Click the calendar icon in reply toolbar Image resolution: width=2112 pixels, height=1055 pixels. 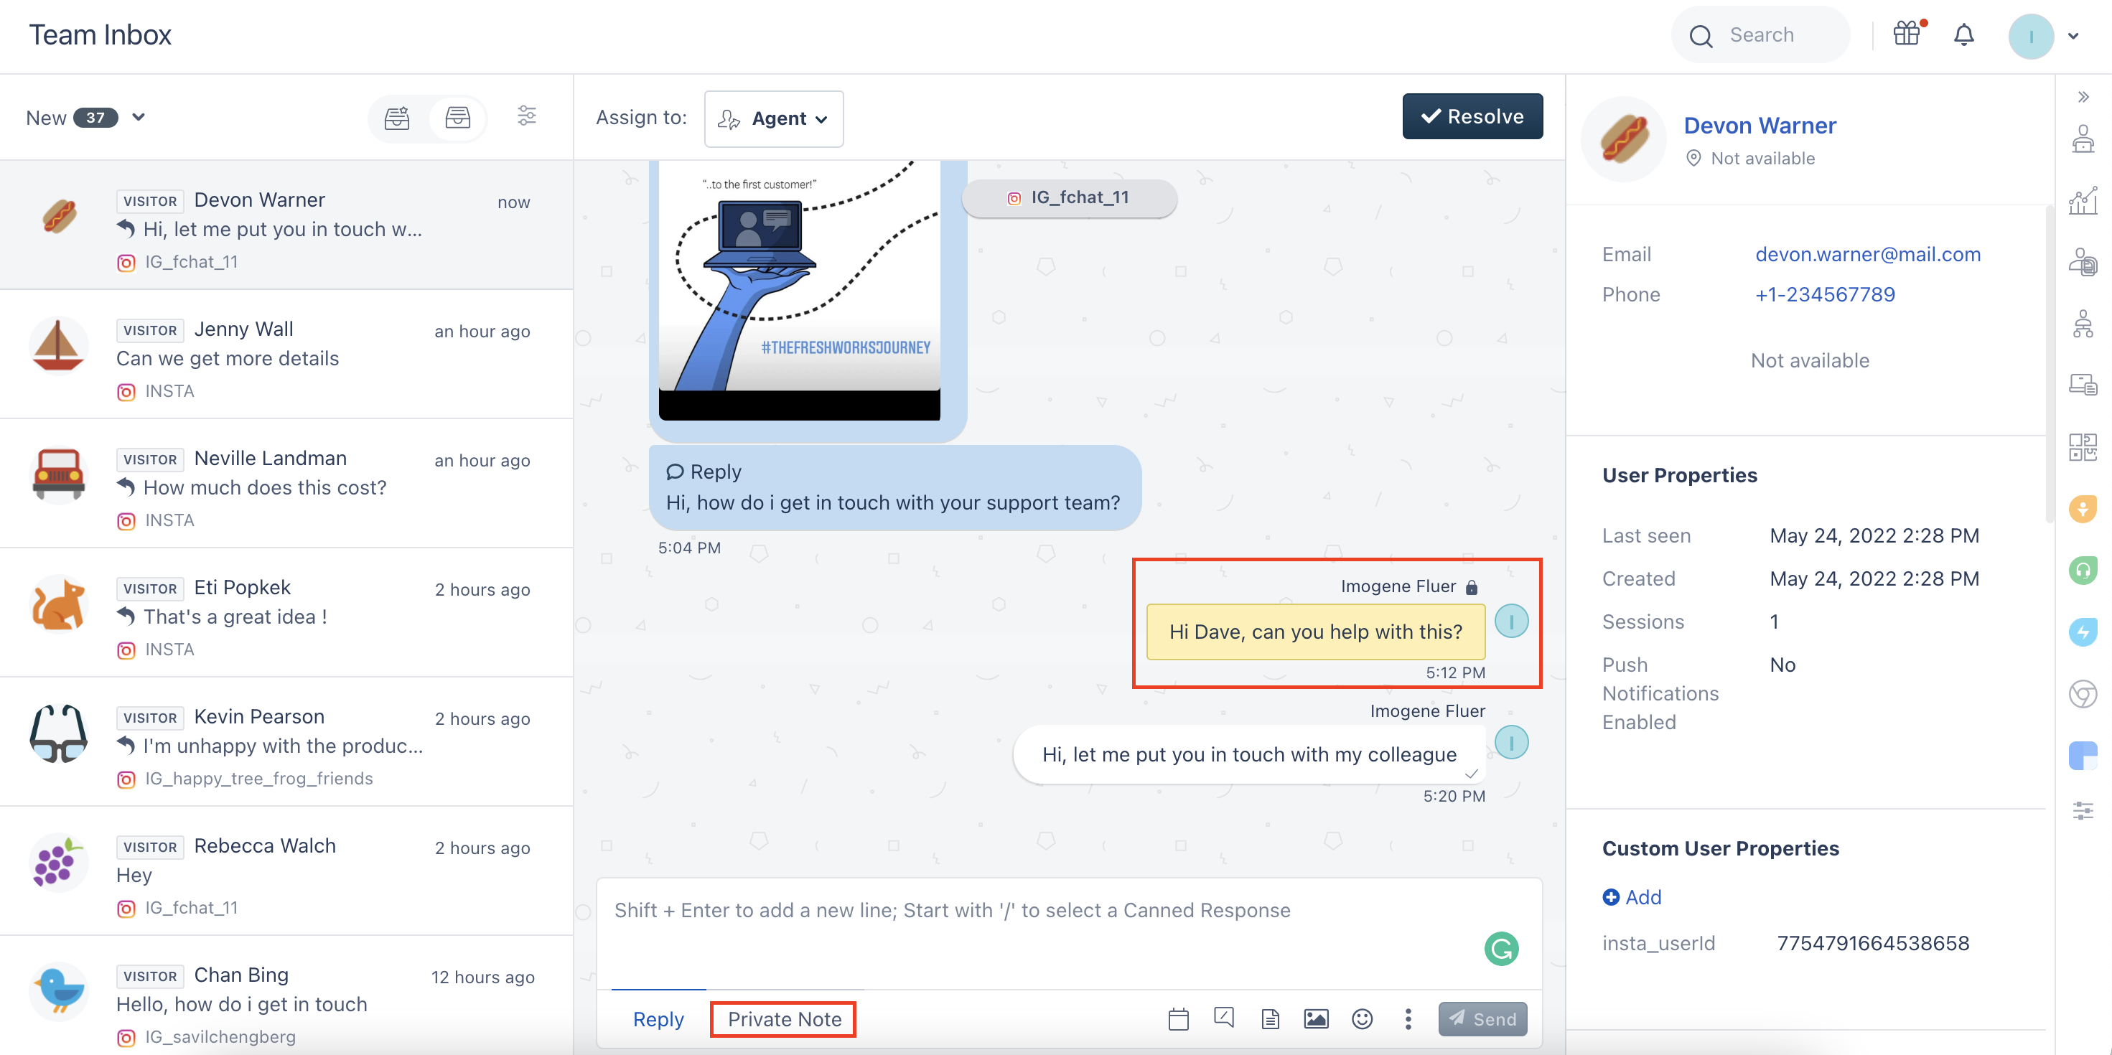click(1178, 1019)
